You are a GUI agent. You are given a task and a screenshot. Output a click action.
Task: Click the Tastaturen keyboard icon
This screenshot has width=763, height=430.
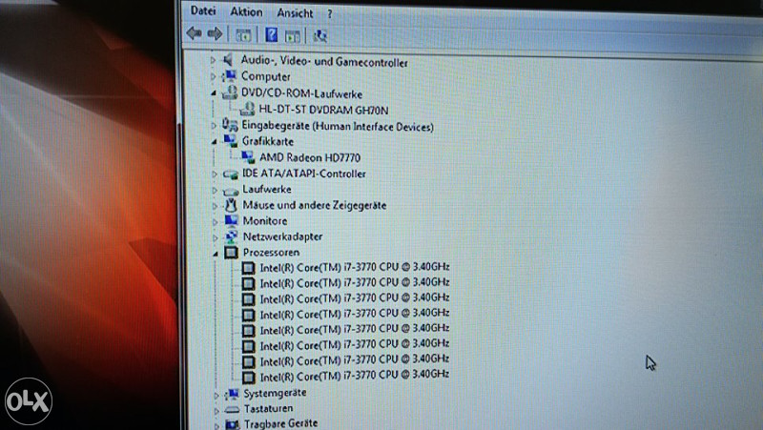coord(233,410)
